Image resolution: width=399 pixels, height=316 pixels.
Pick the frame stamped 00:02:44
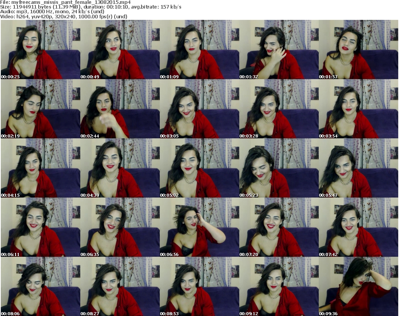pyautogui.click(x=120, y=109)
